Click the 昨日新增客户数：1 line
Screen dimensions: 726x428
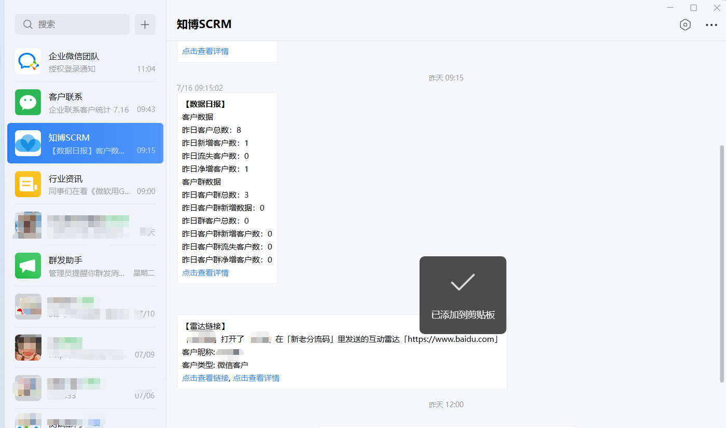[x=215, y=143]
